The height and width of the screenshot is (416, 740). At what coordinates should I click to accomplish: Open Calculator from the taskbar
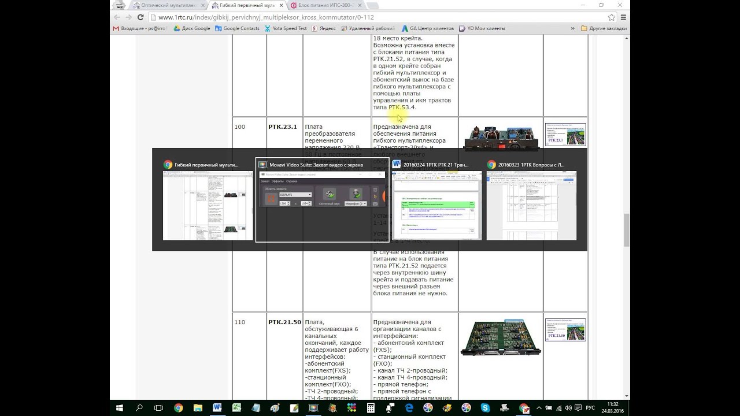[x=371, y=408]
